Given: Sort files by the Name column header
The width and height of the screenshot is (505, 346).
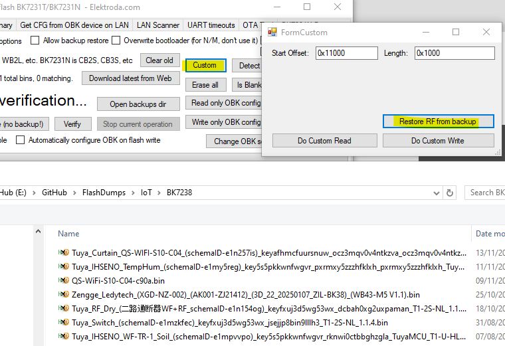Looking at the screenshot, I should point(68,234).
